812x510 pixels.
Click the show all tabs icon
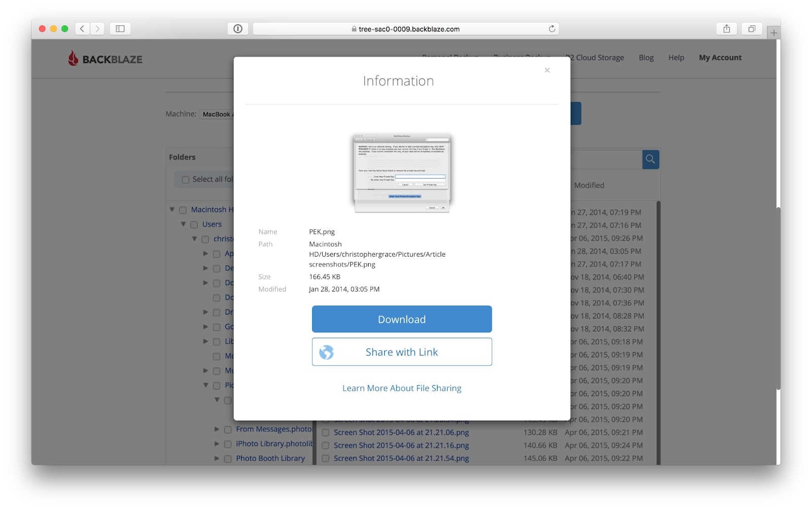click(x=752, y=28)
